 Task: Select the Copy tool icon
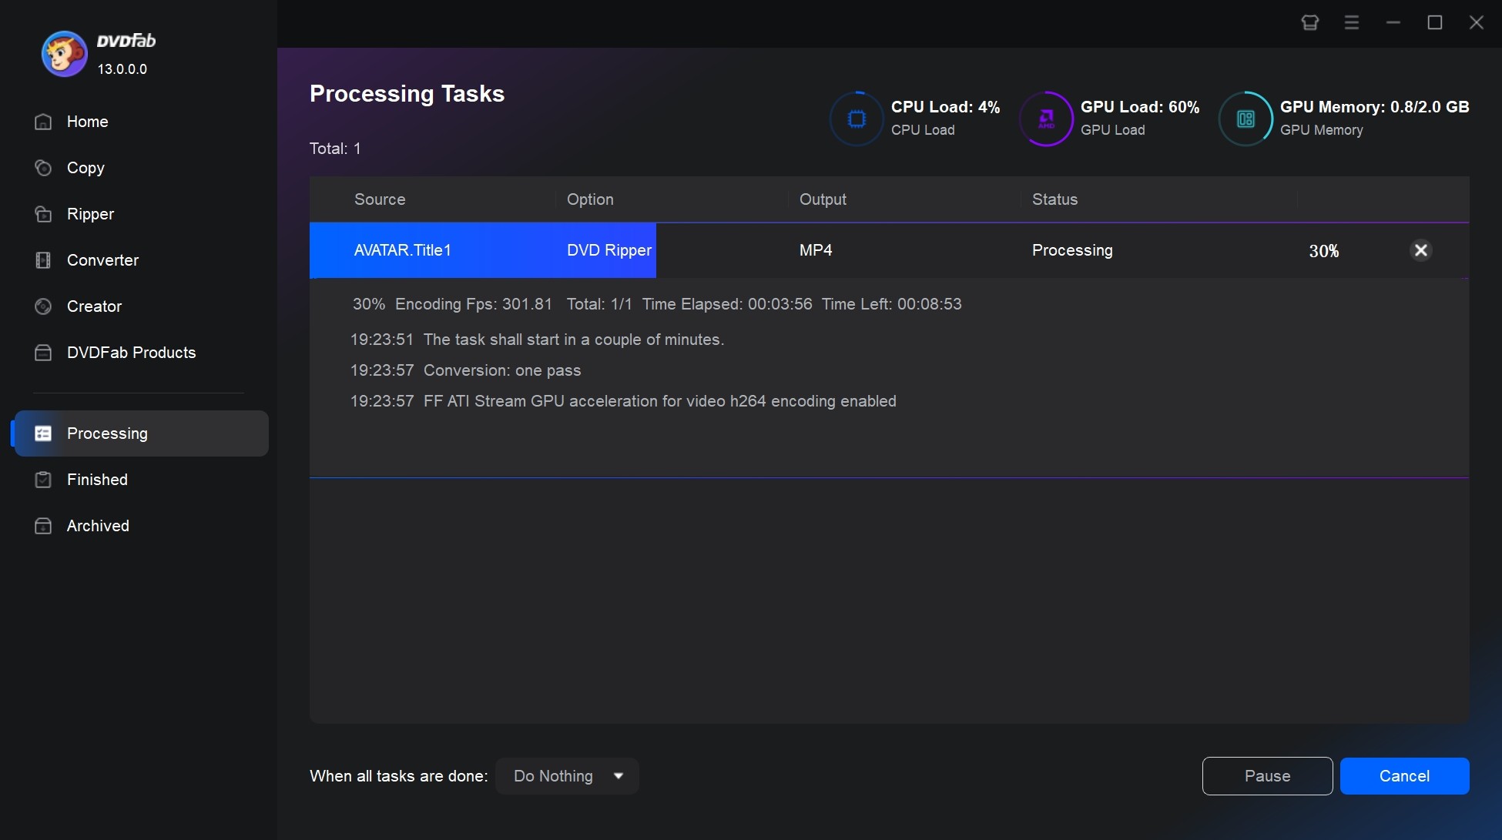(42, 167)
